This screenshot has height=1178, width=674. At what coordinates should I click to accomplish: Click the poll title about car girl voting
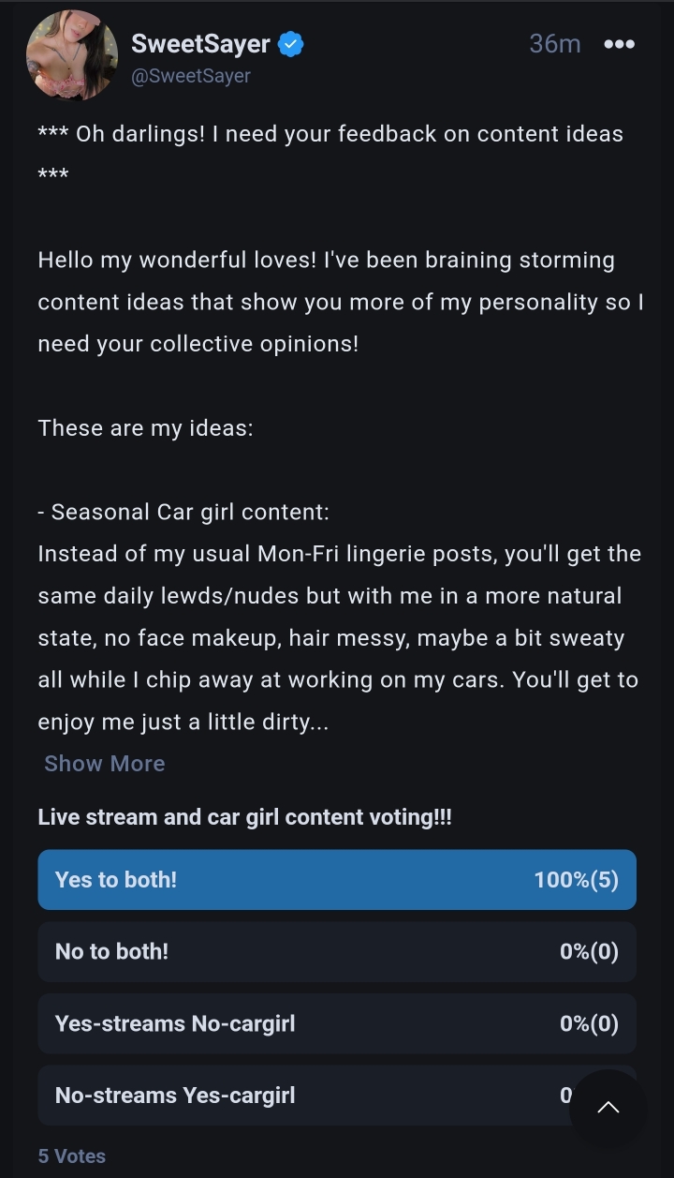click(x=244, y=817)
